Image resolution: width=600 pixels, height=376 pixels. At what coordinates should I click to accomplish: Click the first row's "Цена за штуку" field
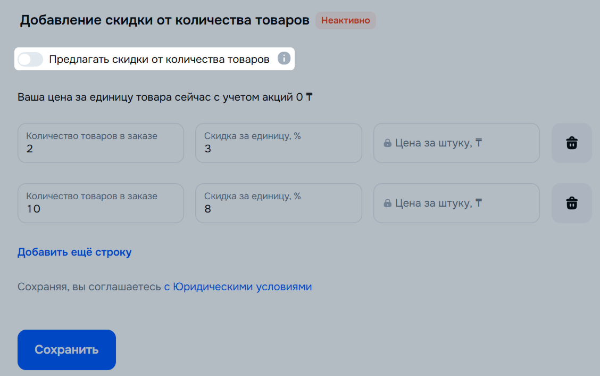coord(456,143)
